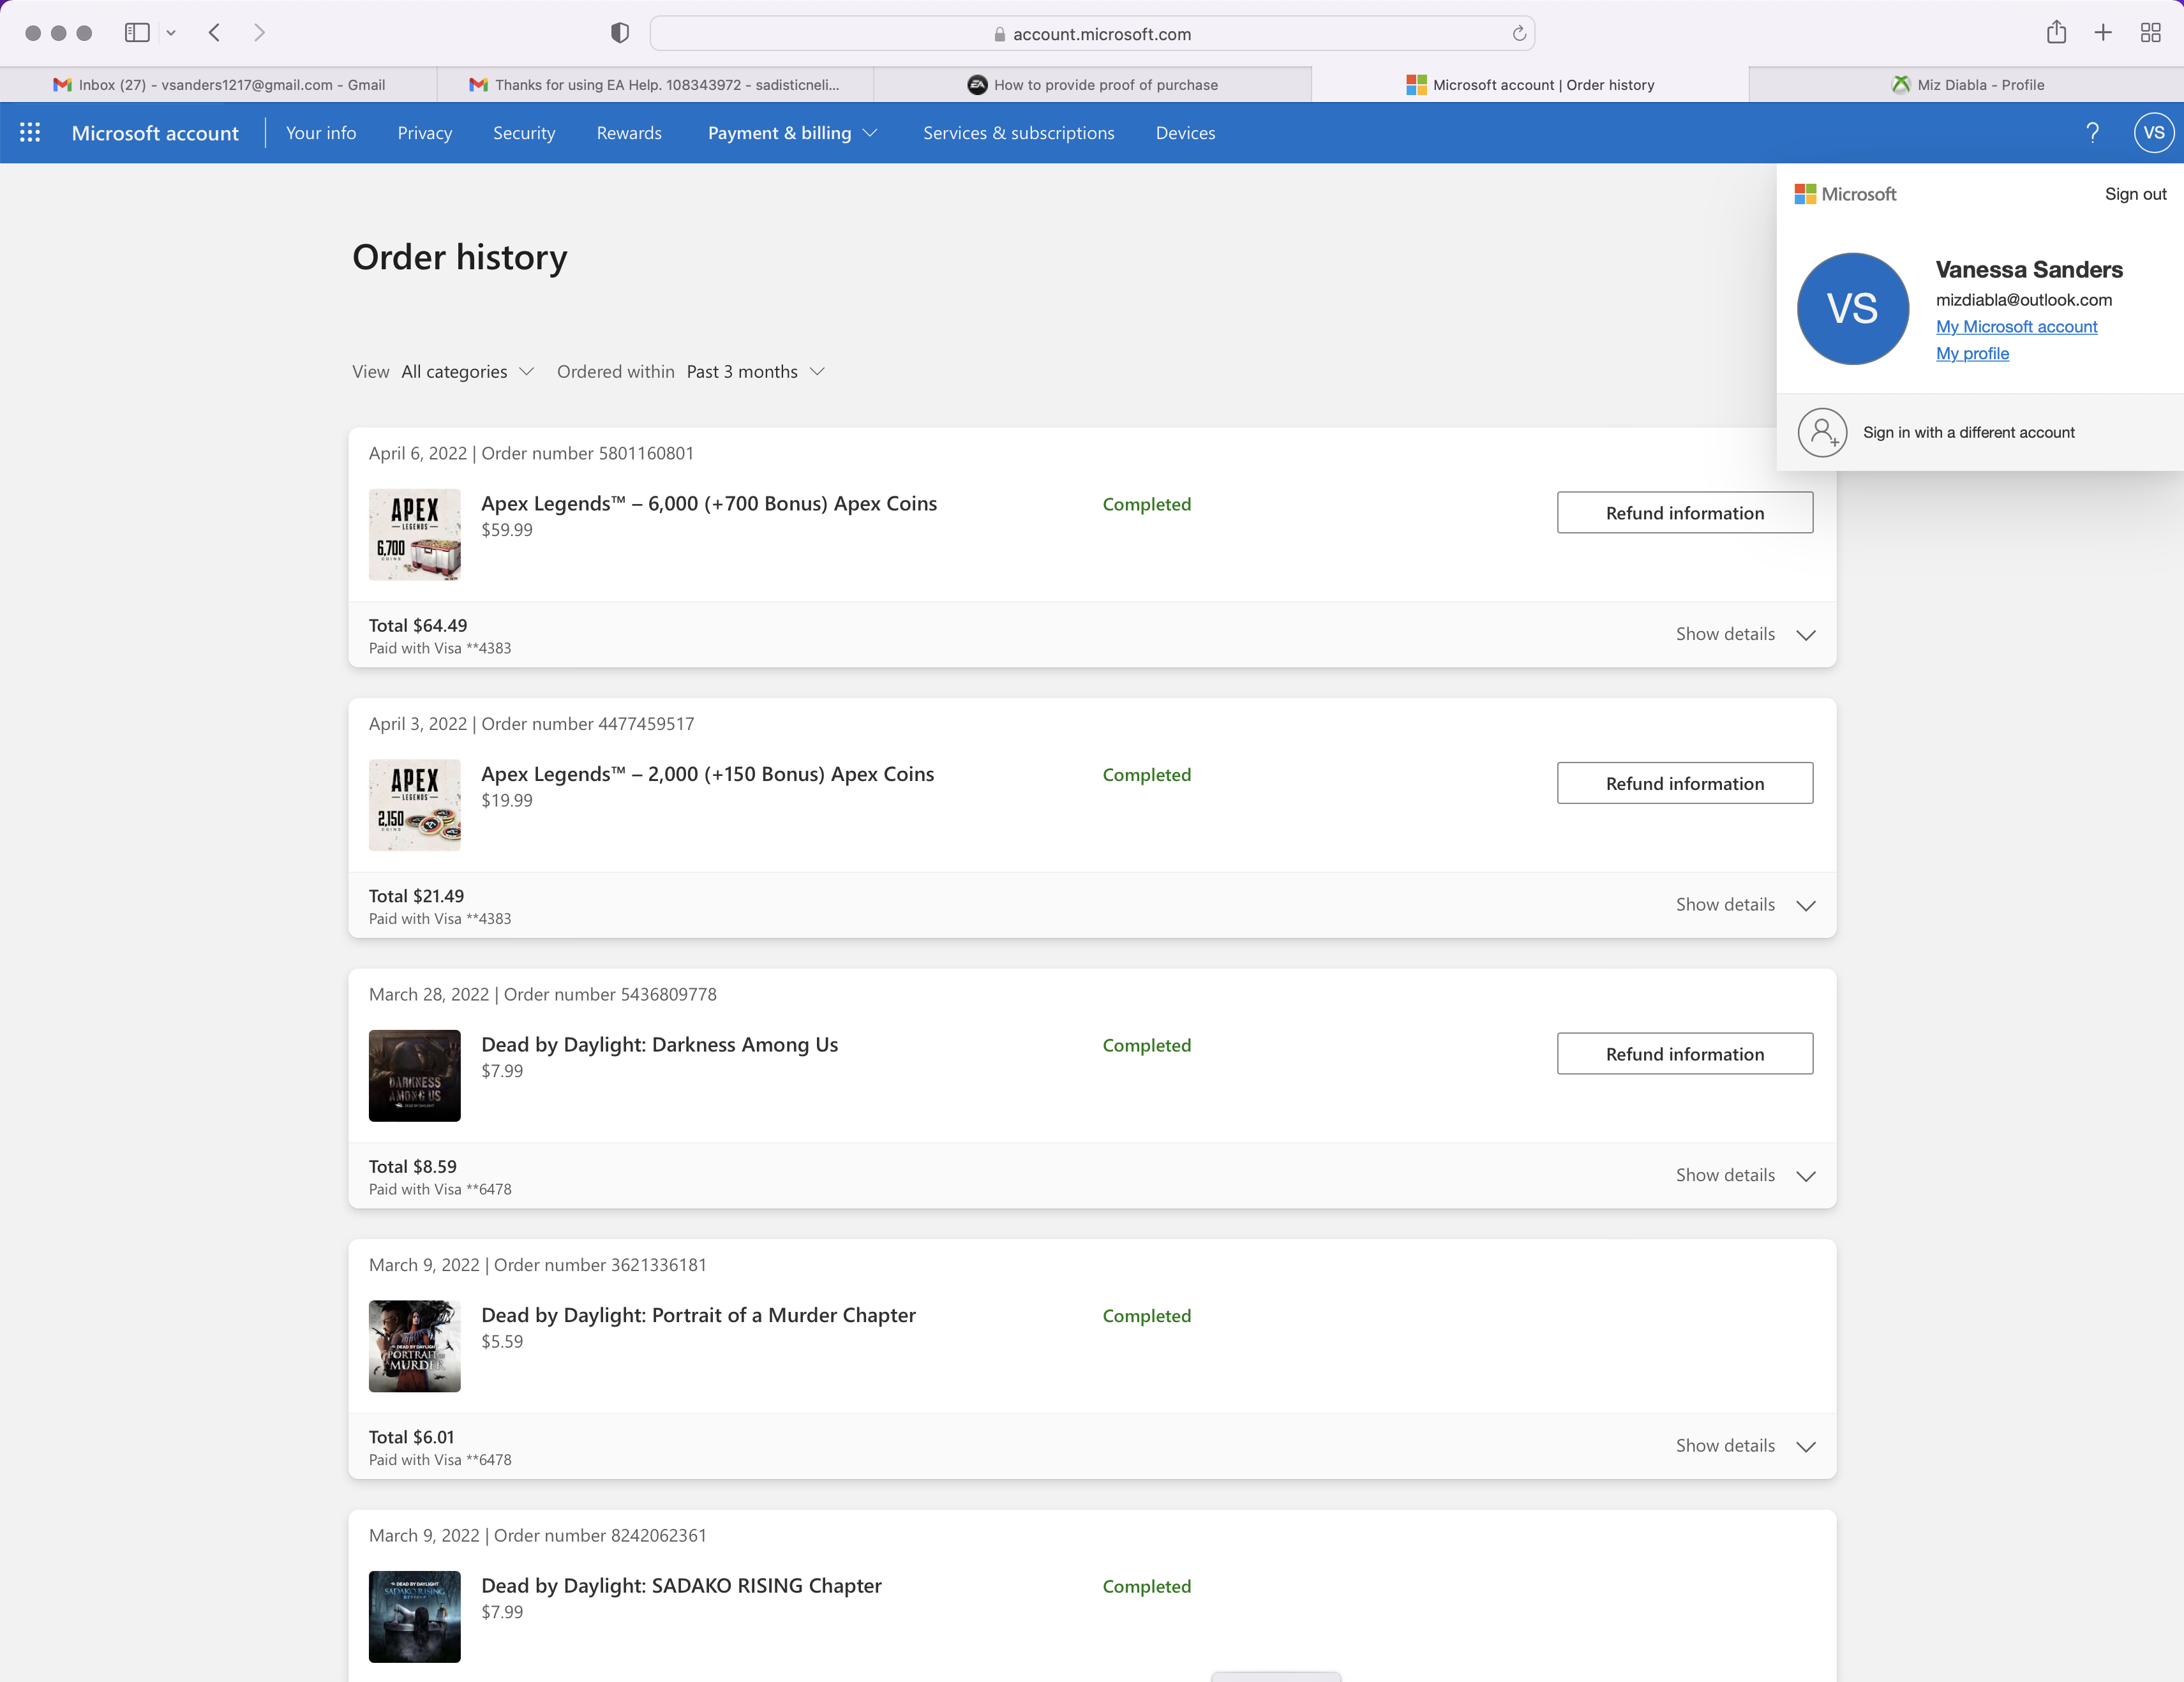This screenshot has height=1682, width=2184.
Task: Click Apex 2,150 coins thumbnail
Action: point(415,805)
